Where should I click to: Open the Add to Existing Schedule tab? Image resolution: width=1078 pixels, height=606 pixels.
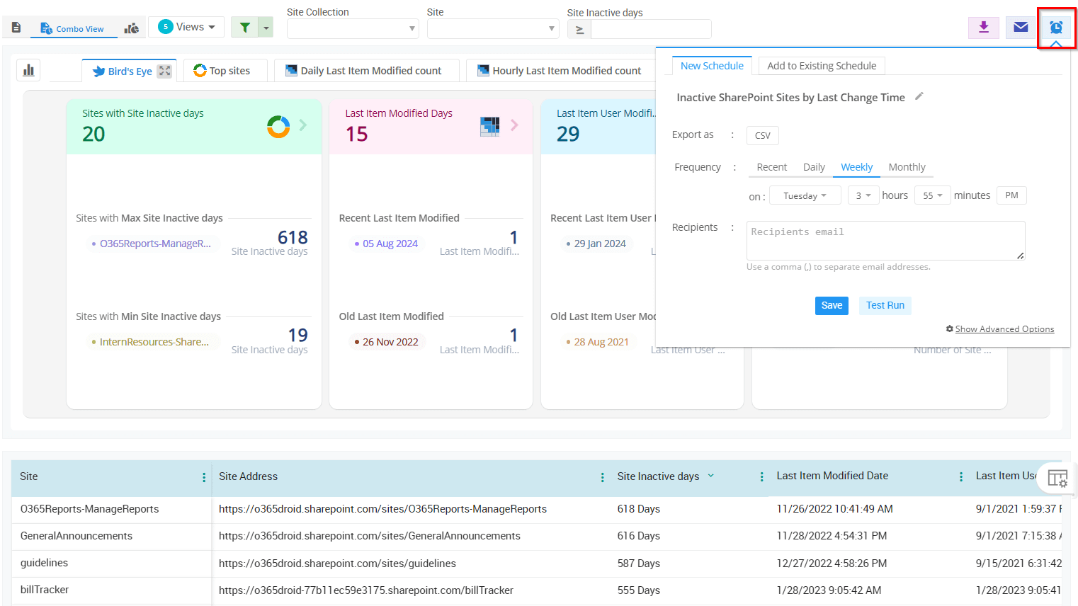821,65
